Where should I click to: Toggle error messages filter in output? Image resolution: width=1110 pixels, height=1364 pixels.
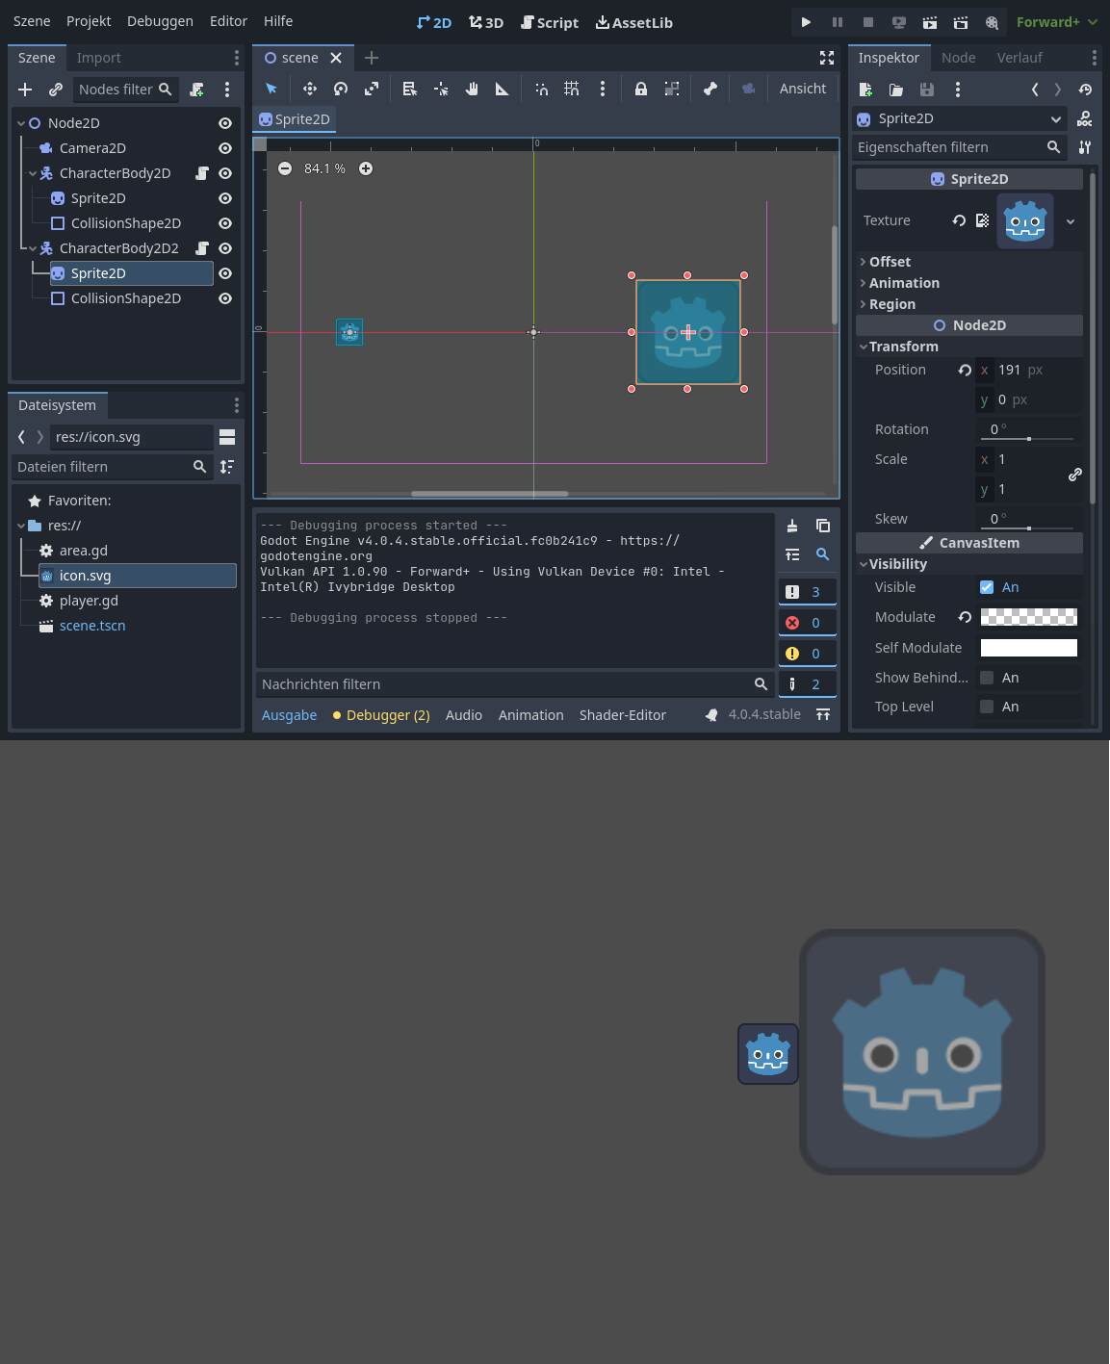(x=807, y=623)
